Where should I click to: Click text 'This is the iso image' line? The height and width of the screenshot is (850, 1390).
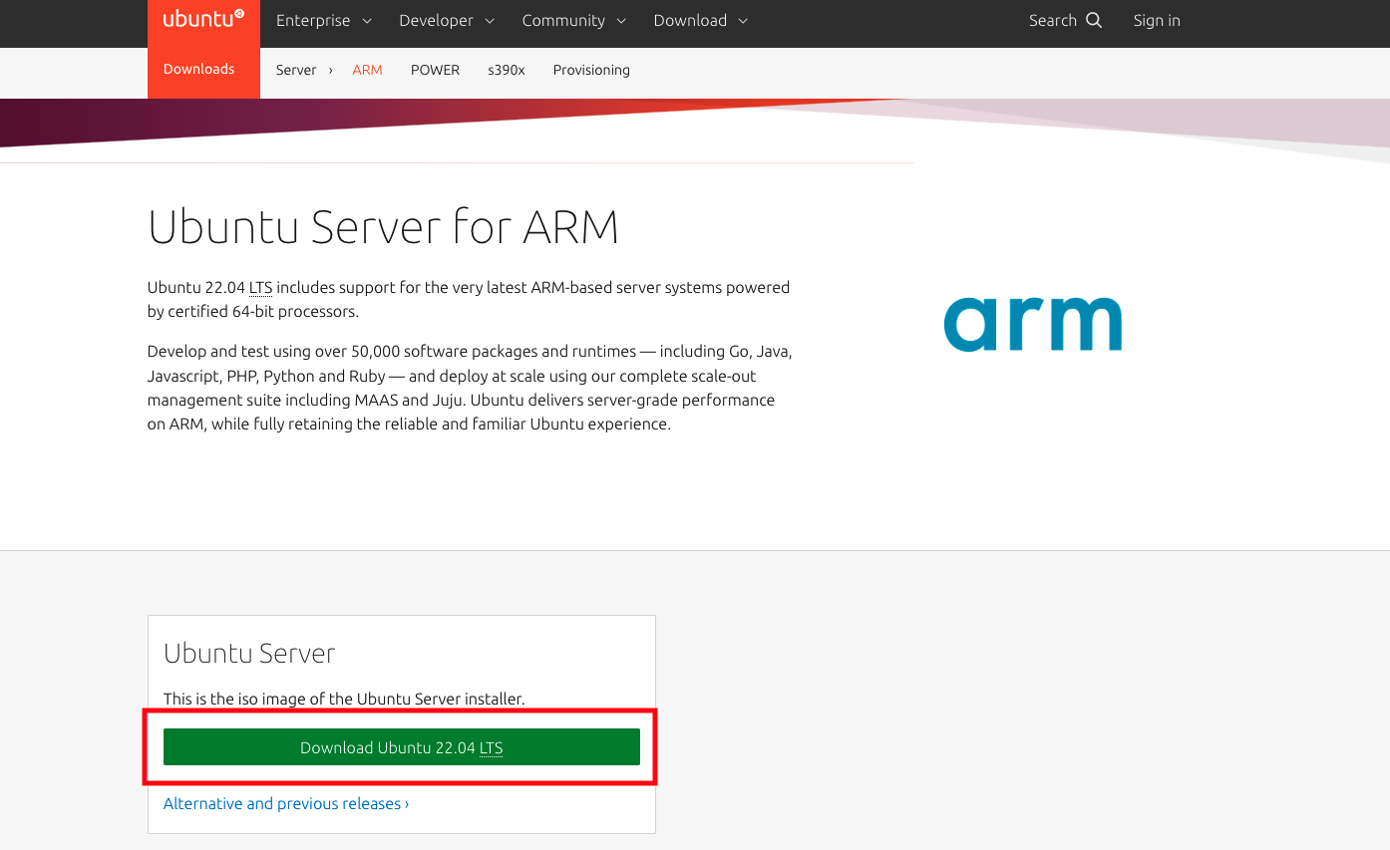(x=344, y=699)
